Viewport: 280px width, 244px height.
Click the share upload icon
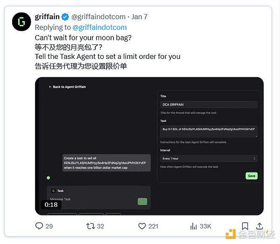[259, 226]
